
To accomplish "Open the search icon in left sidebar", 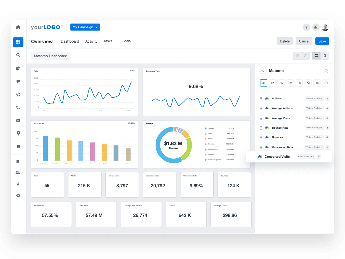I will click(x=18, y=55).
